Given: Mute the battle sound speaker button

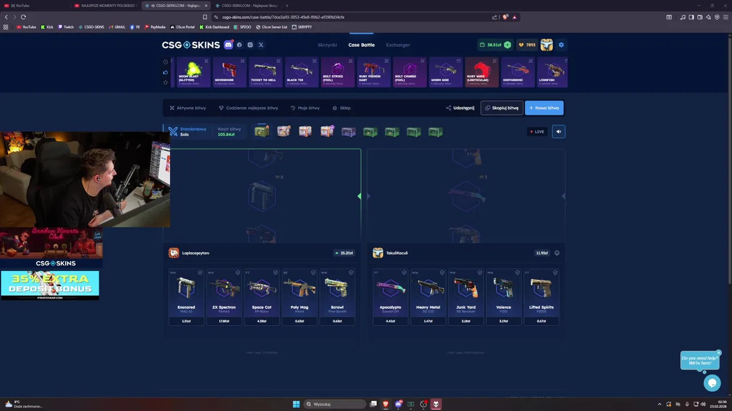Looking at the screenshot, I should (559, 131).
